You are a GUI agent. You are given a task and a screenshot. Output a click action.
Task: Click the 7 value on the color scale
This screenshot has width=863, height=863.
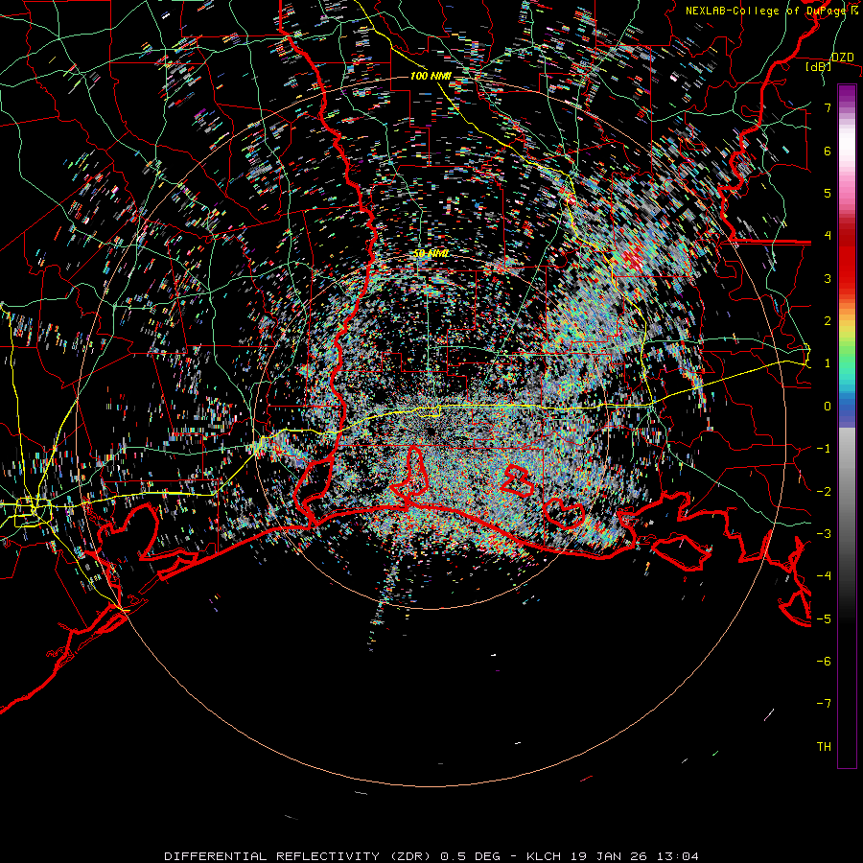pos(828,107)
